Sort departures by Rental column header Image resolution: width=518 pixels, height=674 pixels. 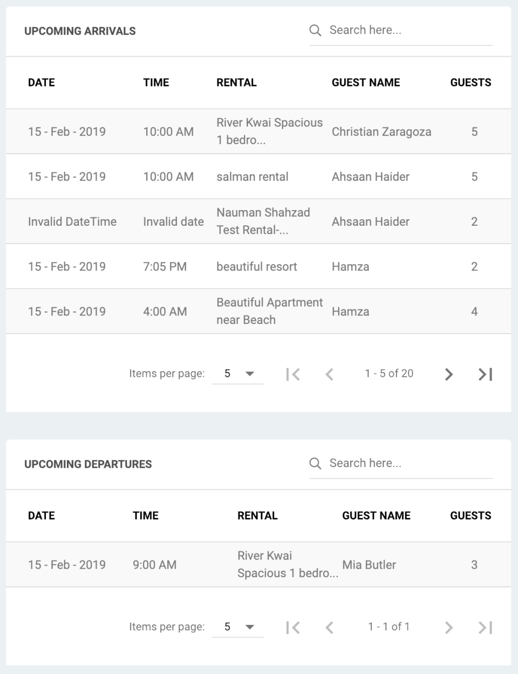(x=257, y=516)
